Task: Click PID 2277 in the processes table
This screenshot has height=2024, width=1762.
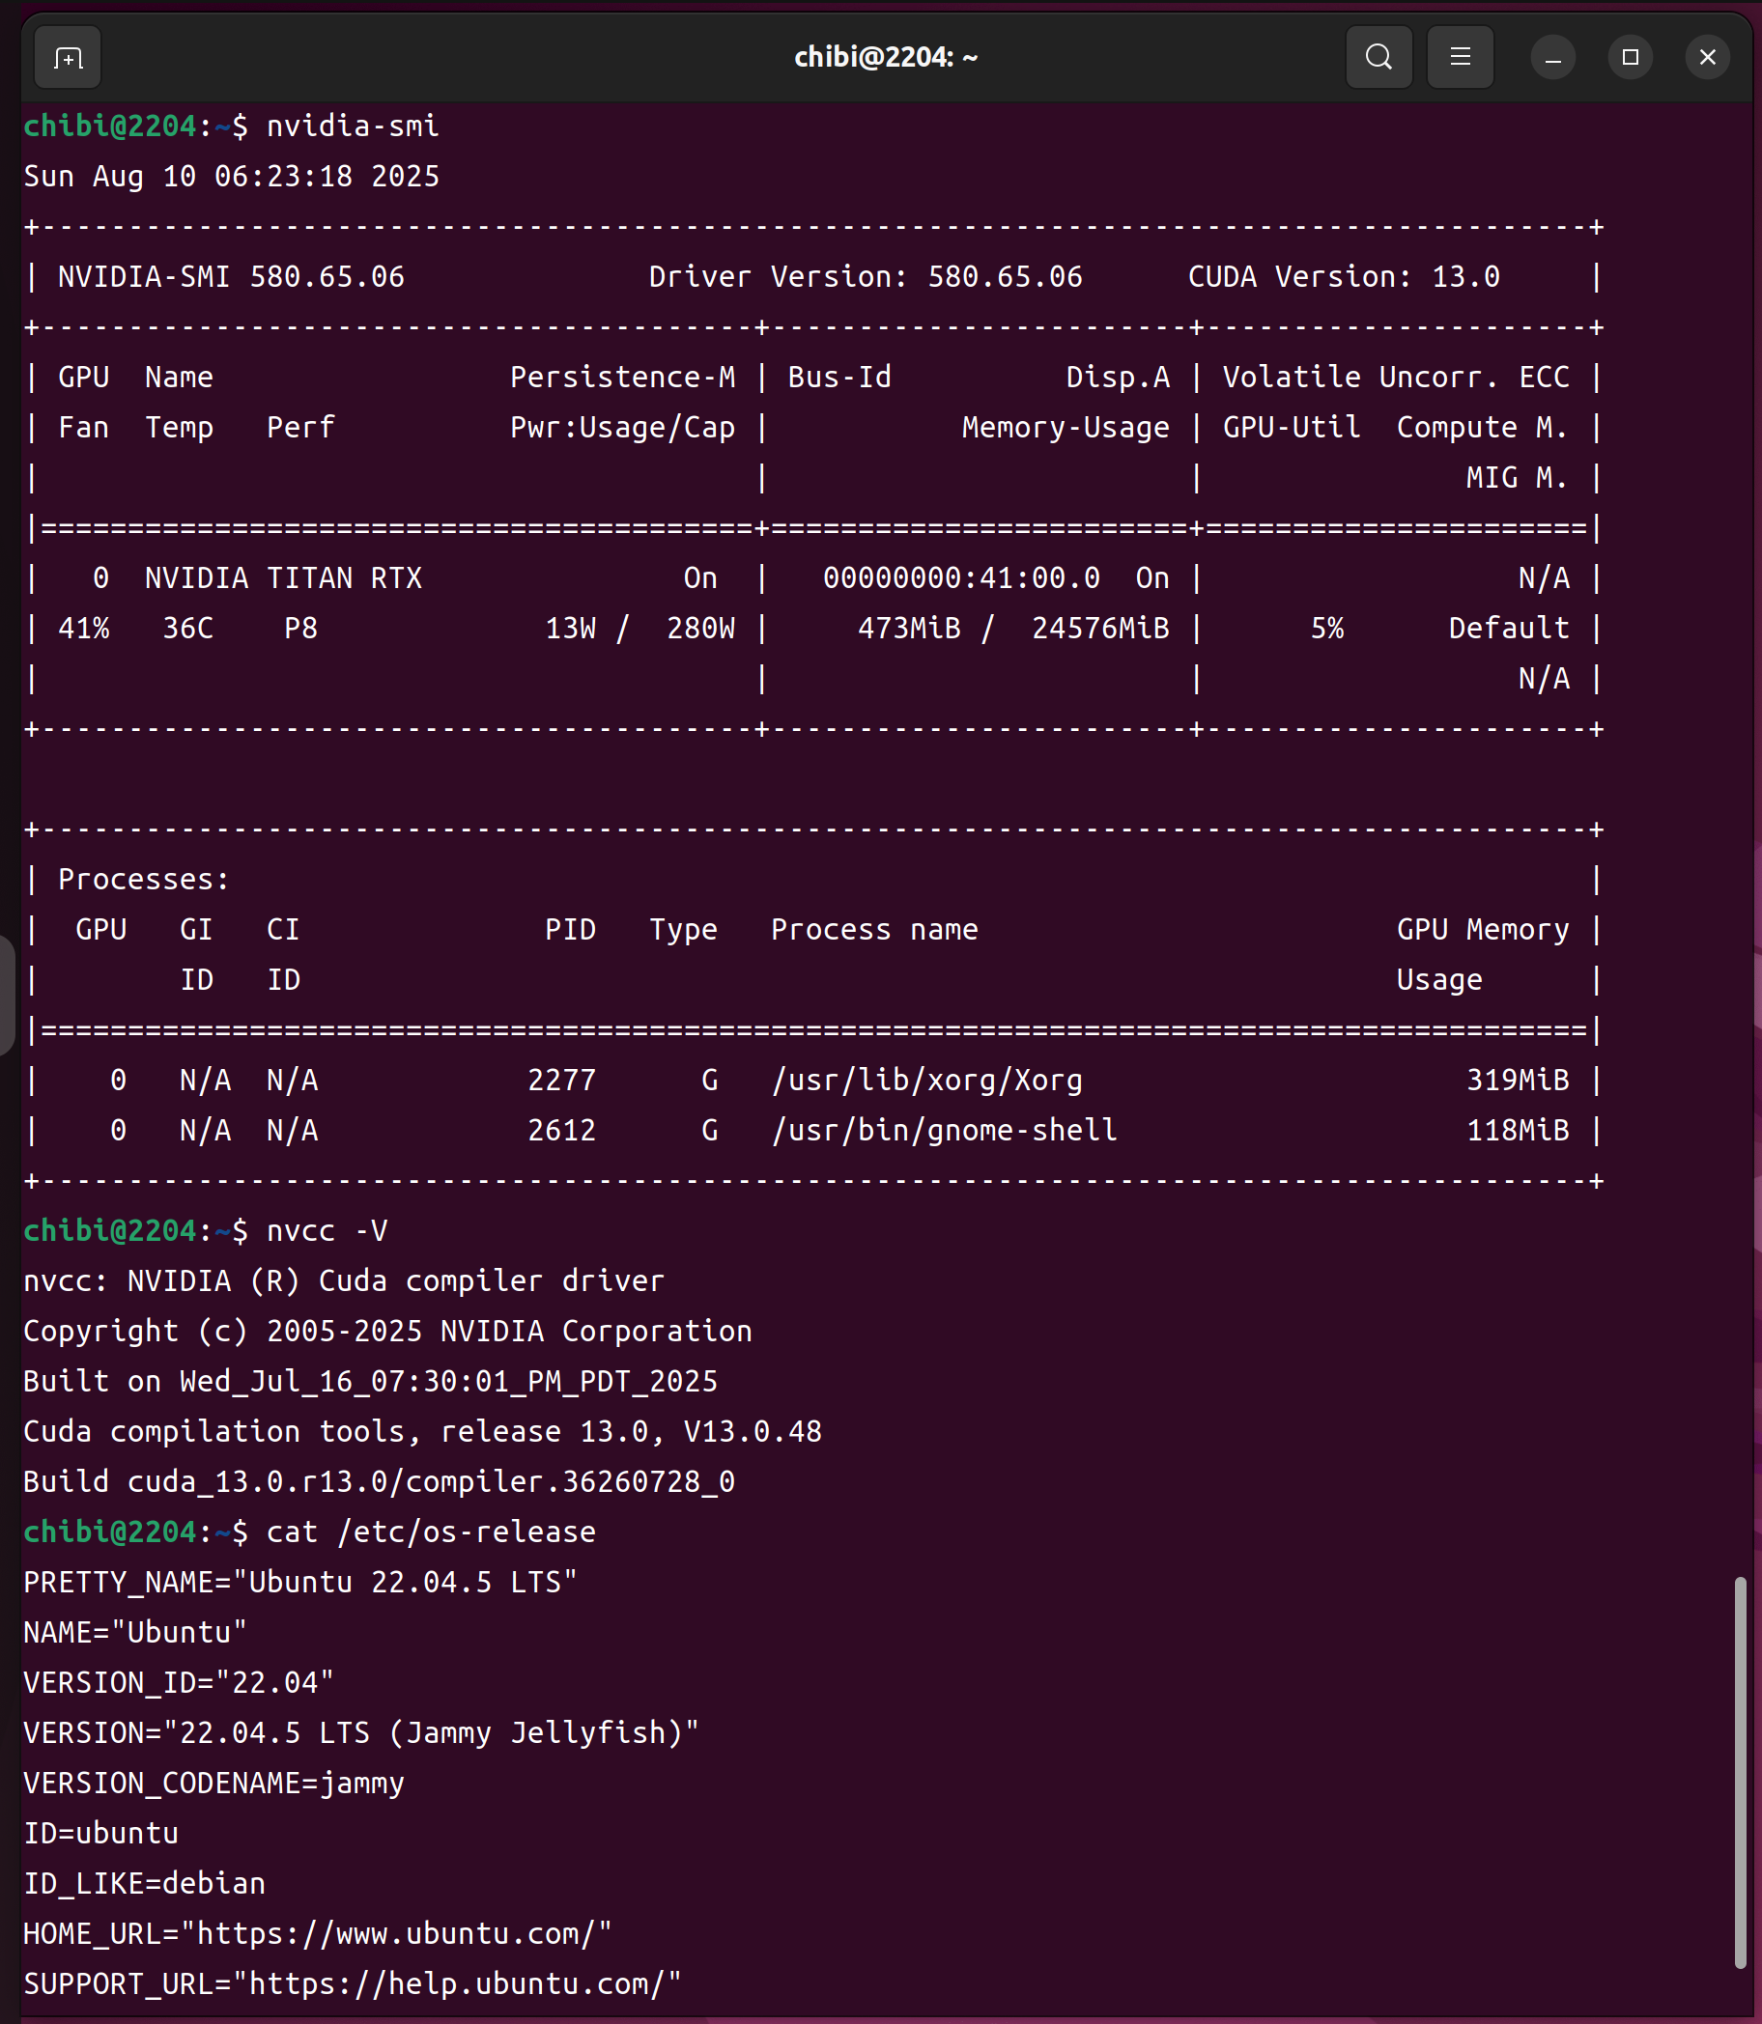Action: point(561,1081)
